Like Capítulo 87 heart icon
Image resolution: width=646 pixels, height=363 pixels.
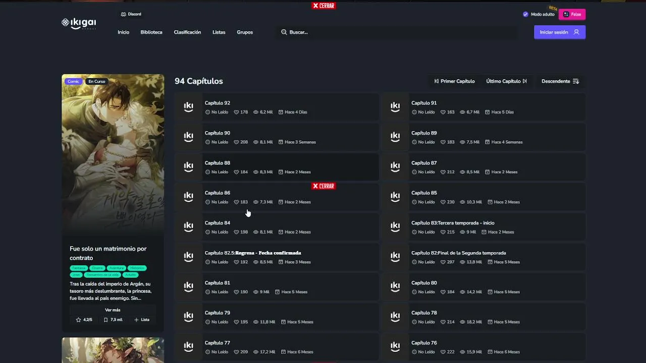[443, 172]
